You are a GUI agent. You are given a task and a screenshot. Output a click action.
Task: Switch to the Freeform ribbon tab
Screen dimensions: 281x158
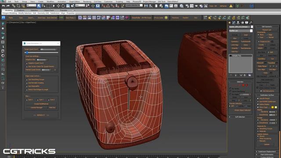pos(21,11)
